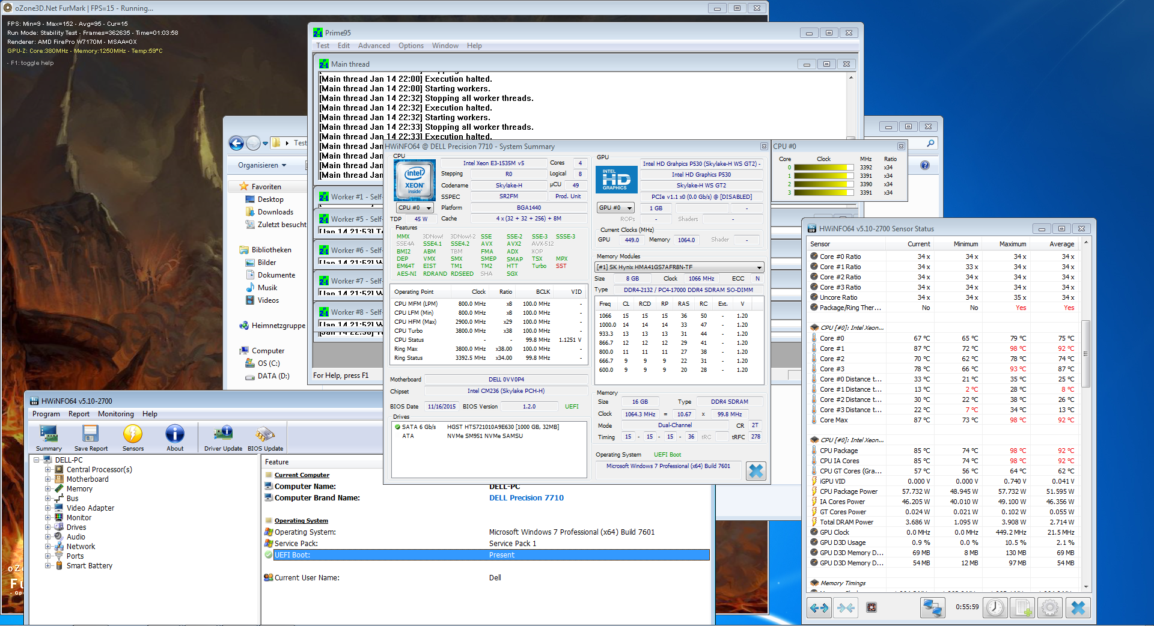Click the logging sheet icon with green plus

pyautogui.click(x=1023, y=608)
